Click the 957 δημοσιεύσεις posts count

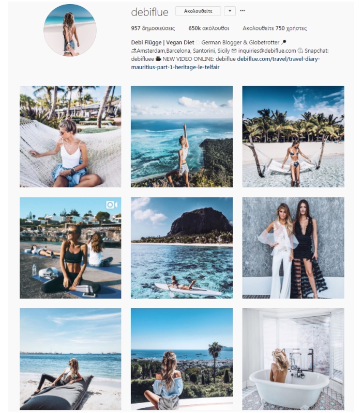pyautogui.click(x=153, y=28)
